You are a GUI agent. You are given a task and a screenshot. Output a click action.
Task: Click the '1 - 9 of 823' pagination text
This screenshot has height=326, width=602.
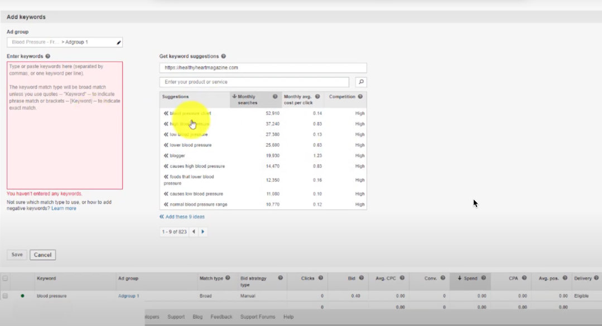(x=174, y=232)
